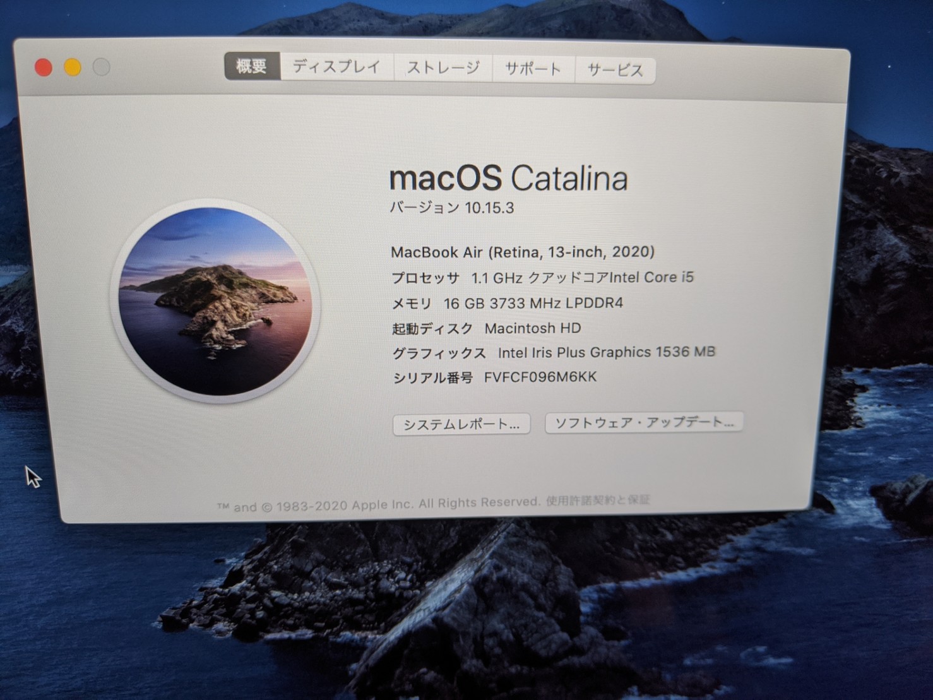Screen dimensions: 933x700
Task: Close the window with the red button
Action: pyautogui.click(x=44, y=68)
